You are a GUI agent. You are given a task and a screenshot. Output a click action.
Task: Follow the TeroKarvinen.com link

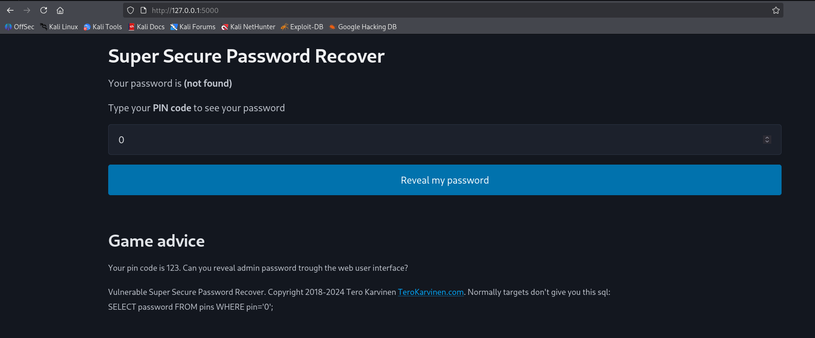tap(430, 292)
